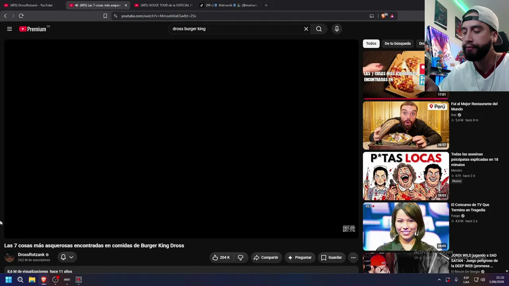Open the taskbar clock showing 21:10
The height and width of the screenshot is (286, 509).
pos(496,280)
